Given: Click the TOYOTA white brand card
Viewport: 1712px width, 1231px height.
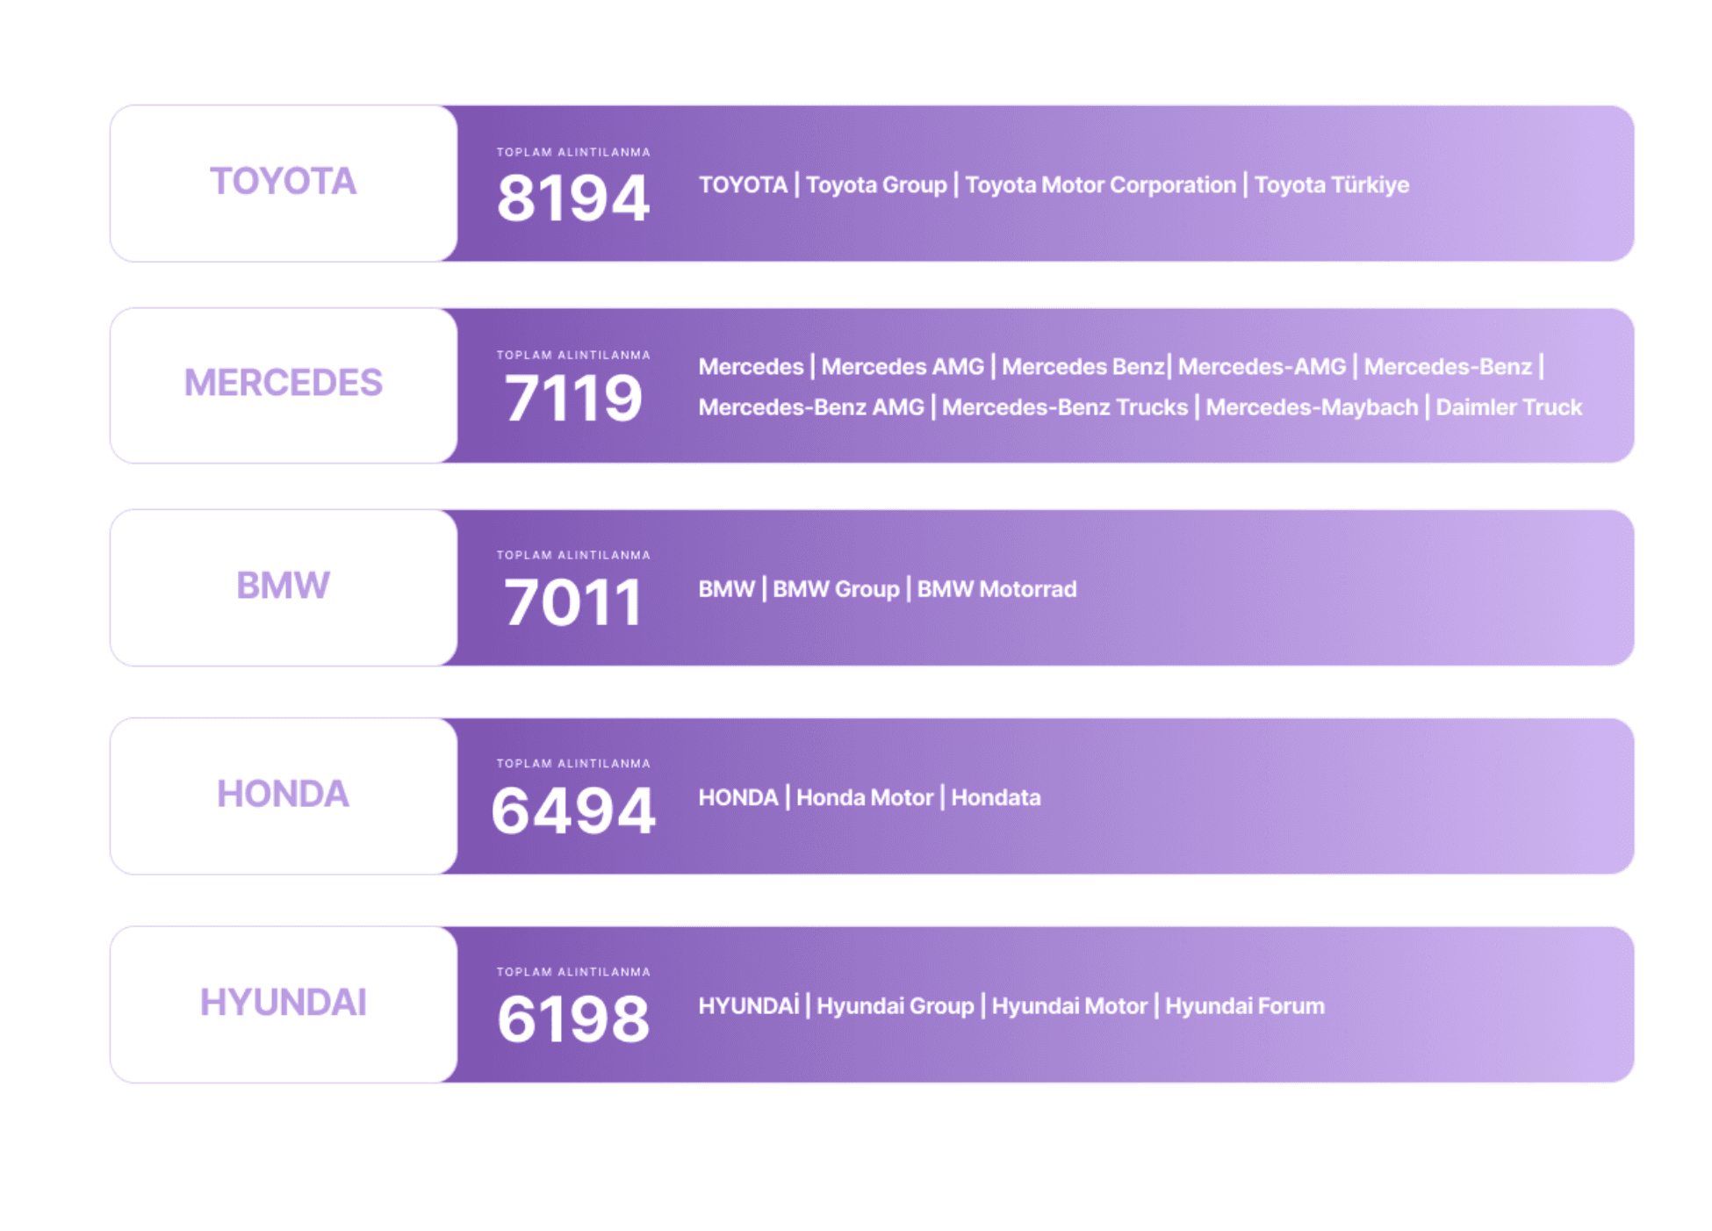Looking at the screenshot, I should (x=283, y=183).
